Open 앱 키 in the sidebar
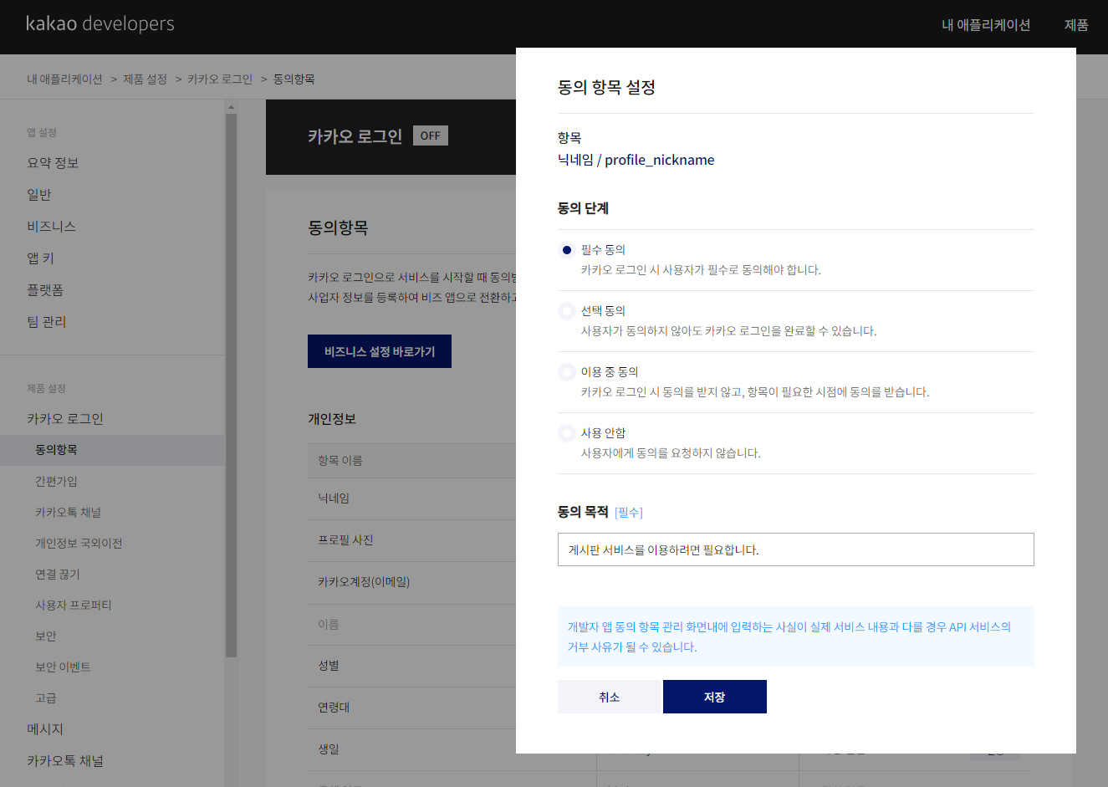Screen dimensions: 1108x787 [40, 258]
